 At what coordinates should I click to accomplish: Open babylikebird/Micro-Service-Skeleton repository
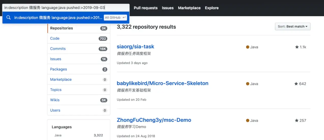coord(163,83)
